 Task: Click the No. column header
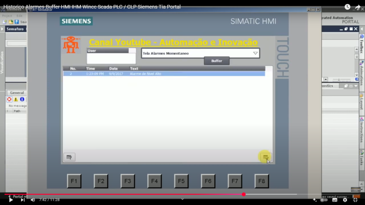coord(73,69)
